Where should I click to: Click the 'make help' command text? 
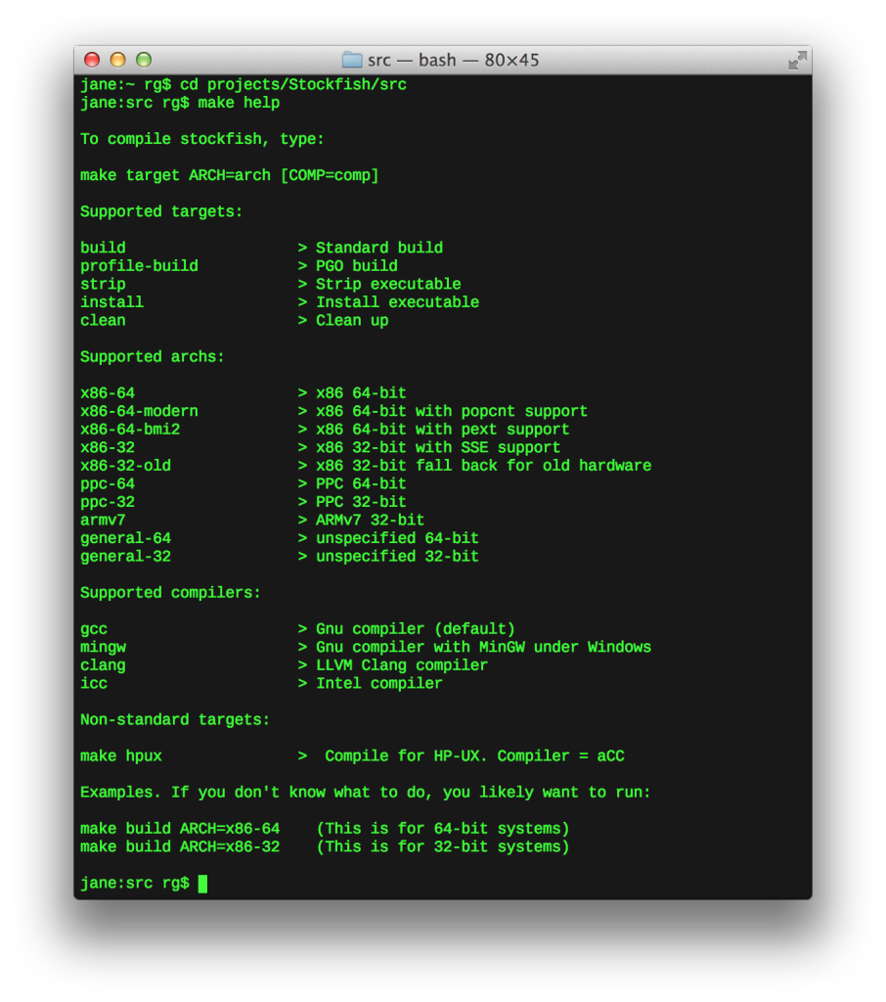[239, 103]
